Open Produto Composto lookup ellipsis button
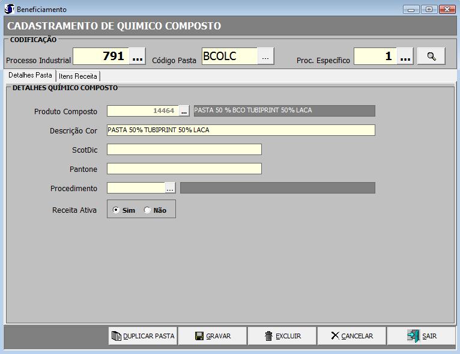Screen dimensions: 460x354 184,111
